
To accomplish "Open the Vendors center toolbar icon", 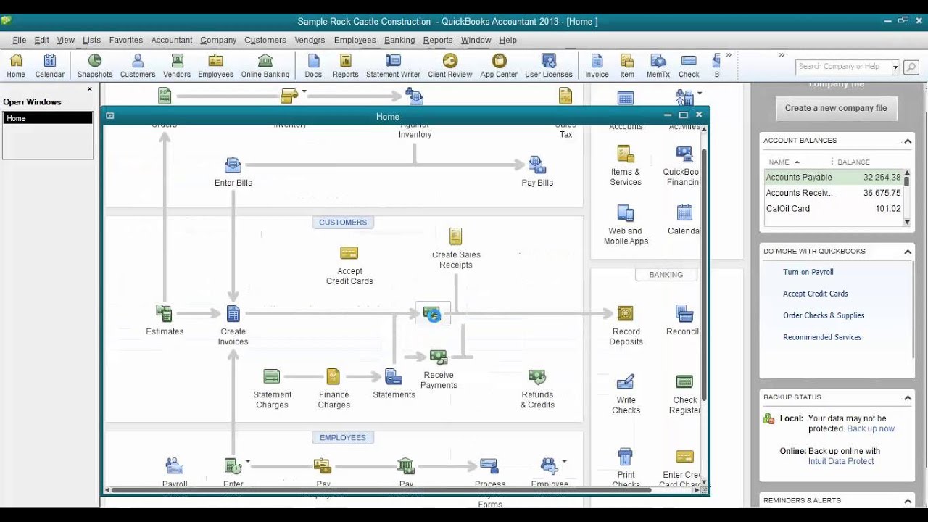I will [177, 65].
